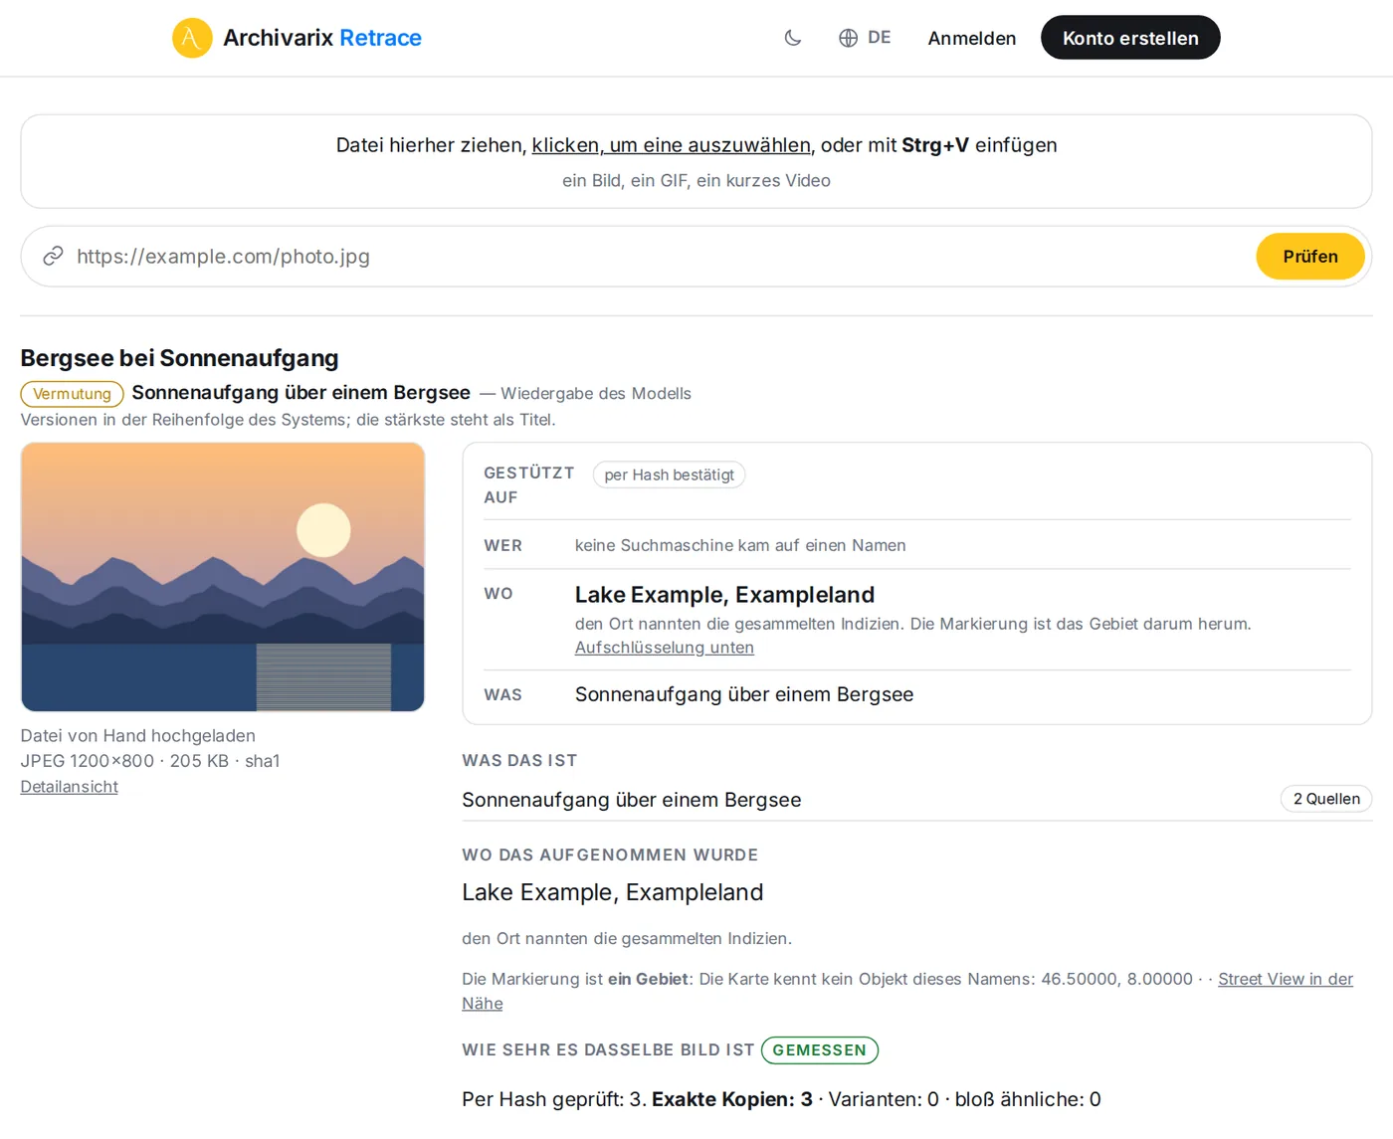Viewport: 1393px width, 1139px height.
Task: Open 'Street View in der Nähe' link
Action: pos(1285,980)
